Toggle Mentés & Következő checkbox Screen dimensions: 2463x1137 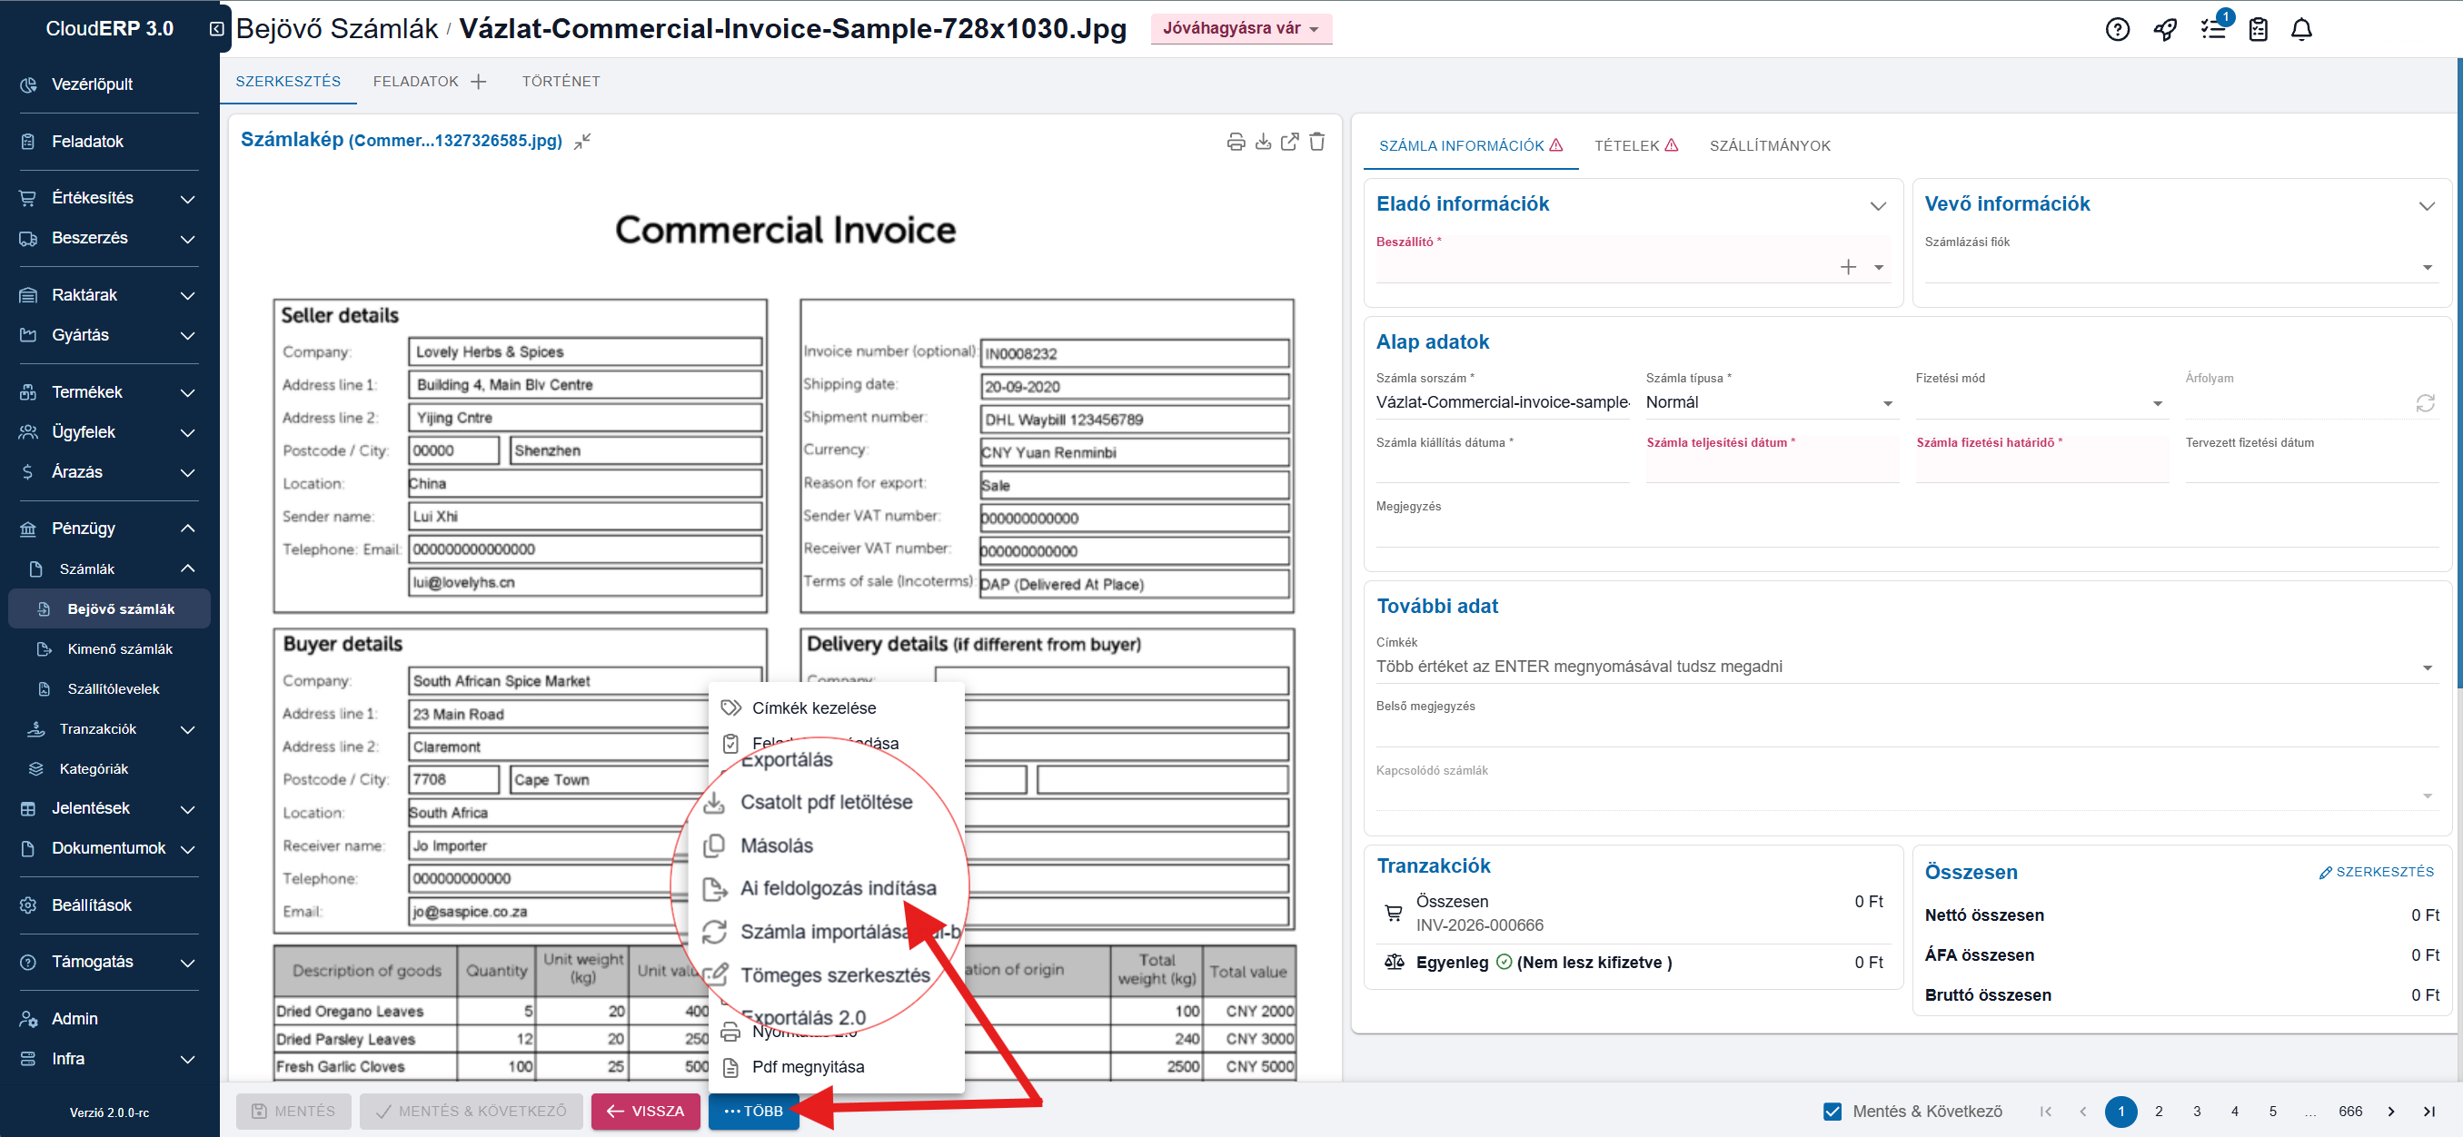coord(1832,1112)
